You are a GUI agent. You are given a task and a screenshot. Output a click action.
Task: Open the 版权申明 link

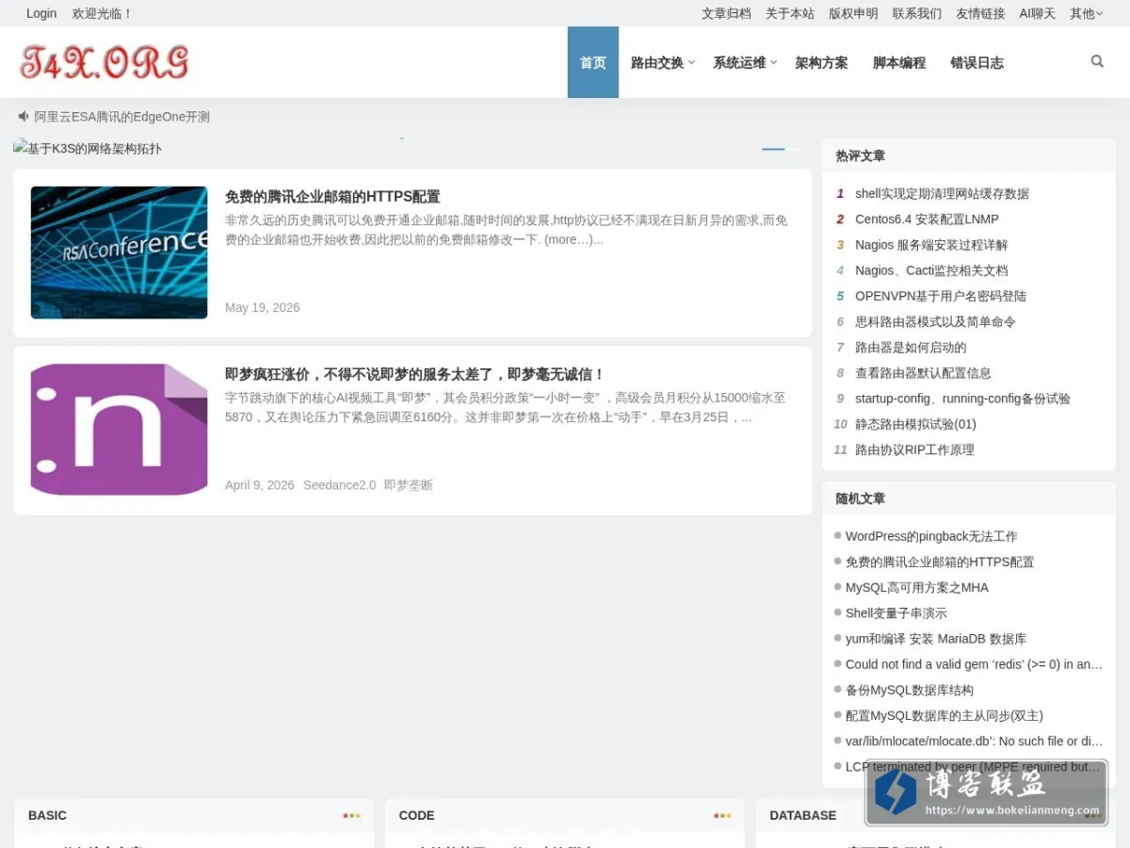[853, 13]
